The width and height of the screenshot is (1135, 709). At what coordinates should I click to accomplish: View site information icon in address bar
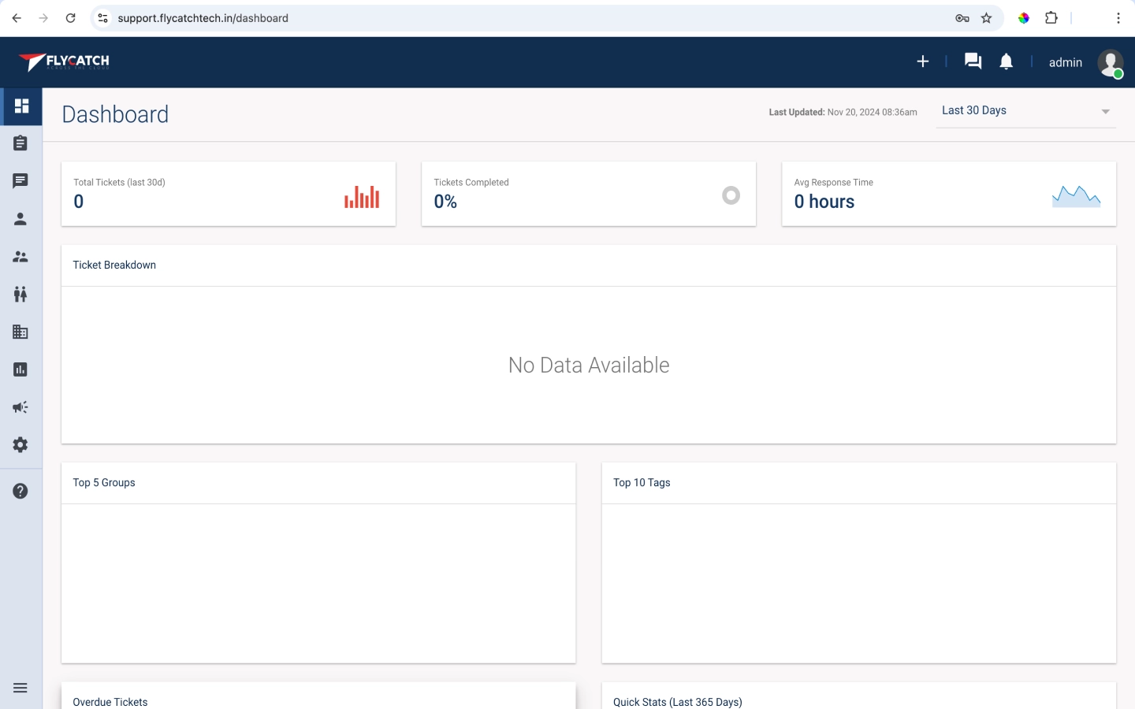click(x=102, y=18)
